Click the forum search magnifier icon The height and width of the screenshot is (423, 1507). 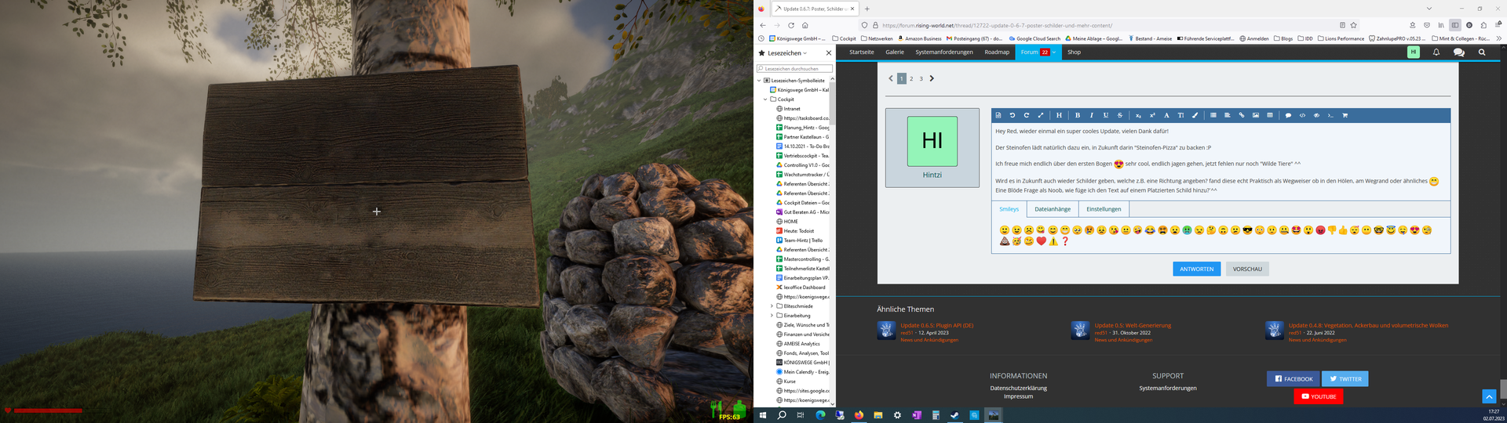1482,52
